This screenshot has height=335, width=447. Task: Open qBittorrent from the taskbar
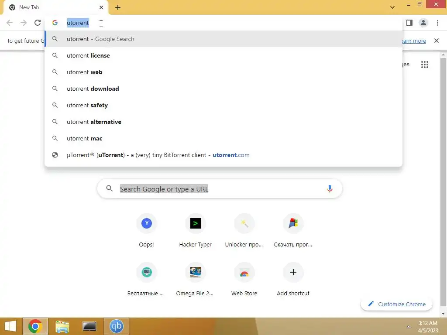point(116,326)
